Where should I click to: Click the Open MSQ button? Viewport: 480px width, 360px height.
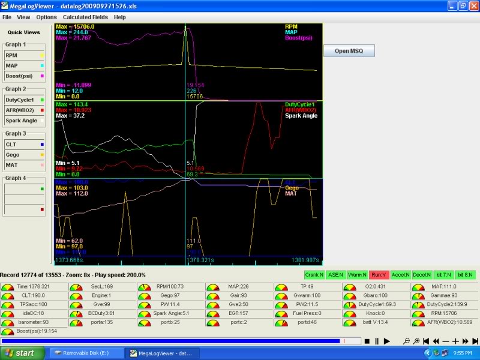(348, 50)
